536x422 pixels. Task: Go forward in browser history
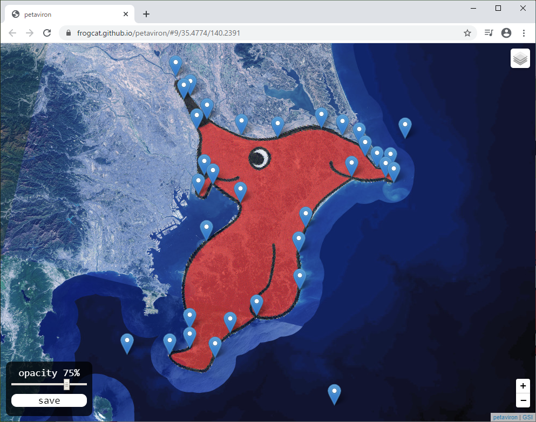click(x=30, y=33)
